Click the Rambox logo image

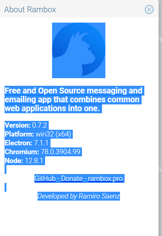(x=79, y=50)
